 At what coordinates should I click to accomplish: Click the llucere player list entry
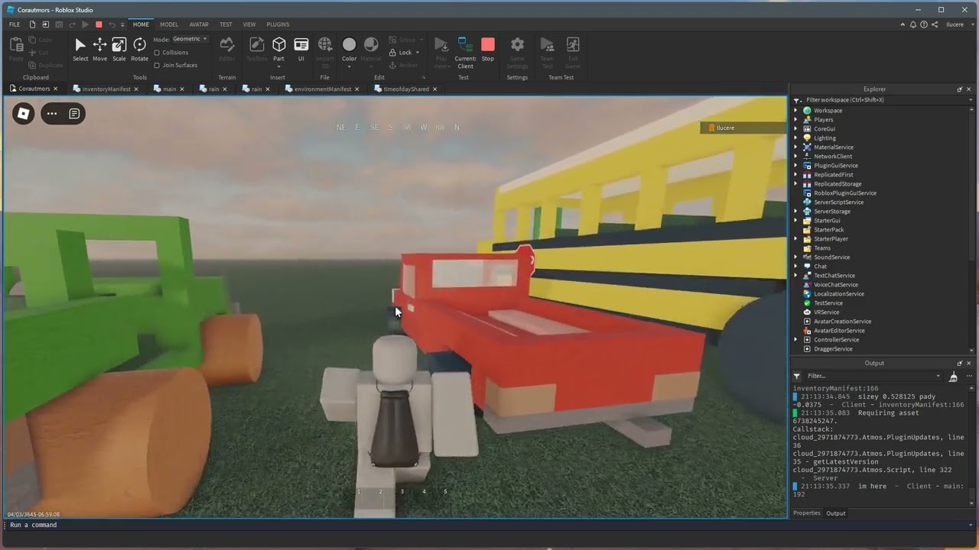point(743,128)
